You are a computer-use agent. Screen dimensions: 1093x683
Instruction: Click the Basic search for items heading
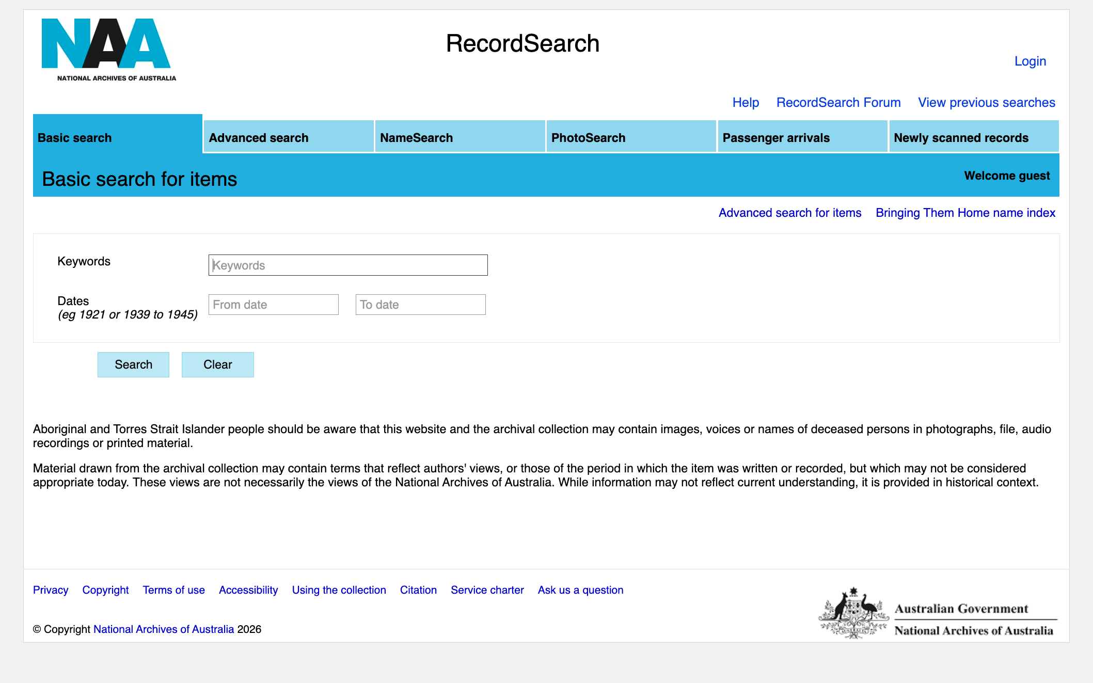139,179
